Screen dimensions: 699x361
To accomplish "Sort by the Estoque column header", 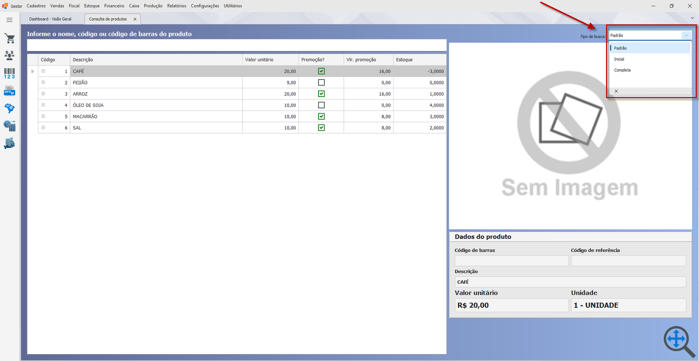I will [x=420, y=60].
